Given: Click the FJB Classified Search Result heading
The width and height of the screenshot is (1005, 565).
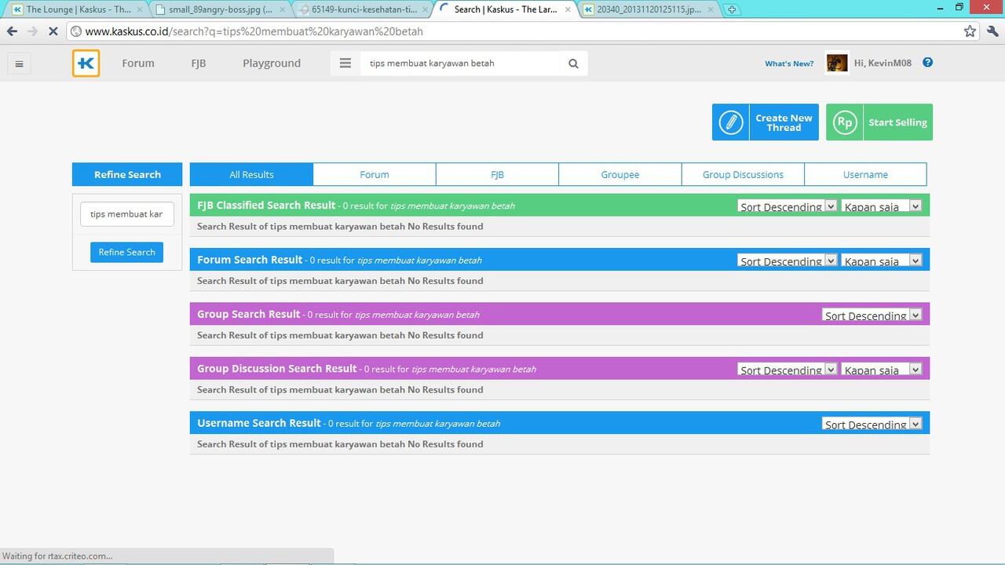Looking at the screenshot, I should point(266,205).
